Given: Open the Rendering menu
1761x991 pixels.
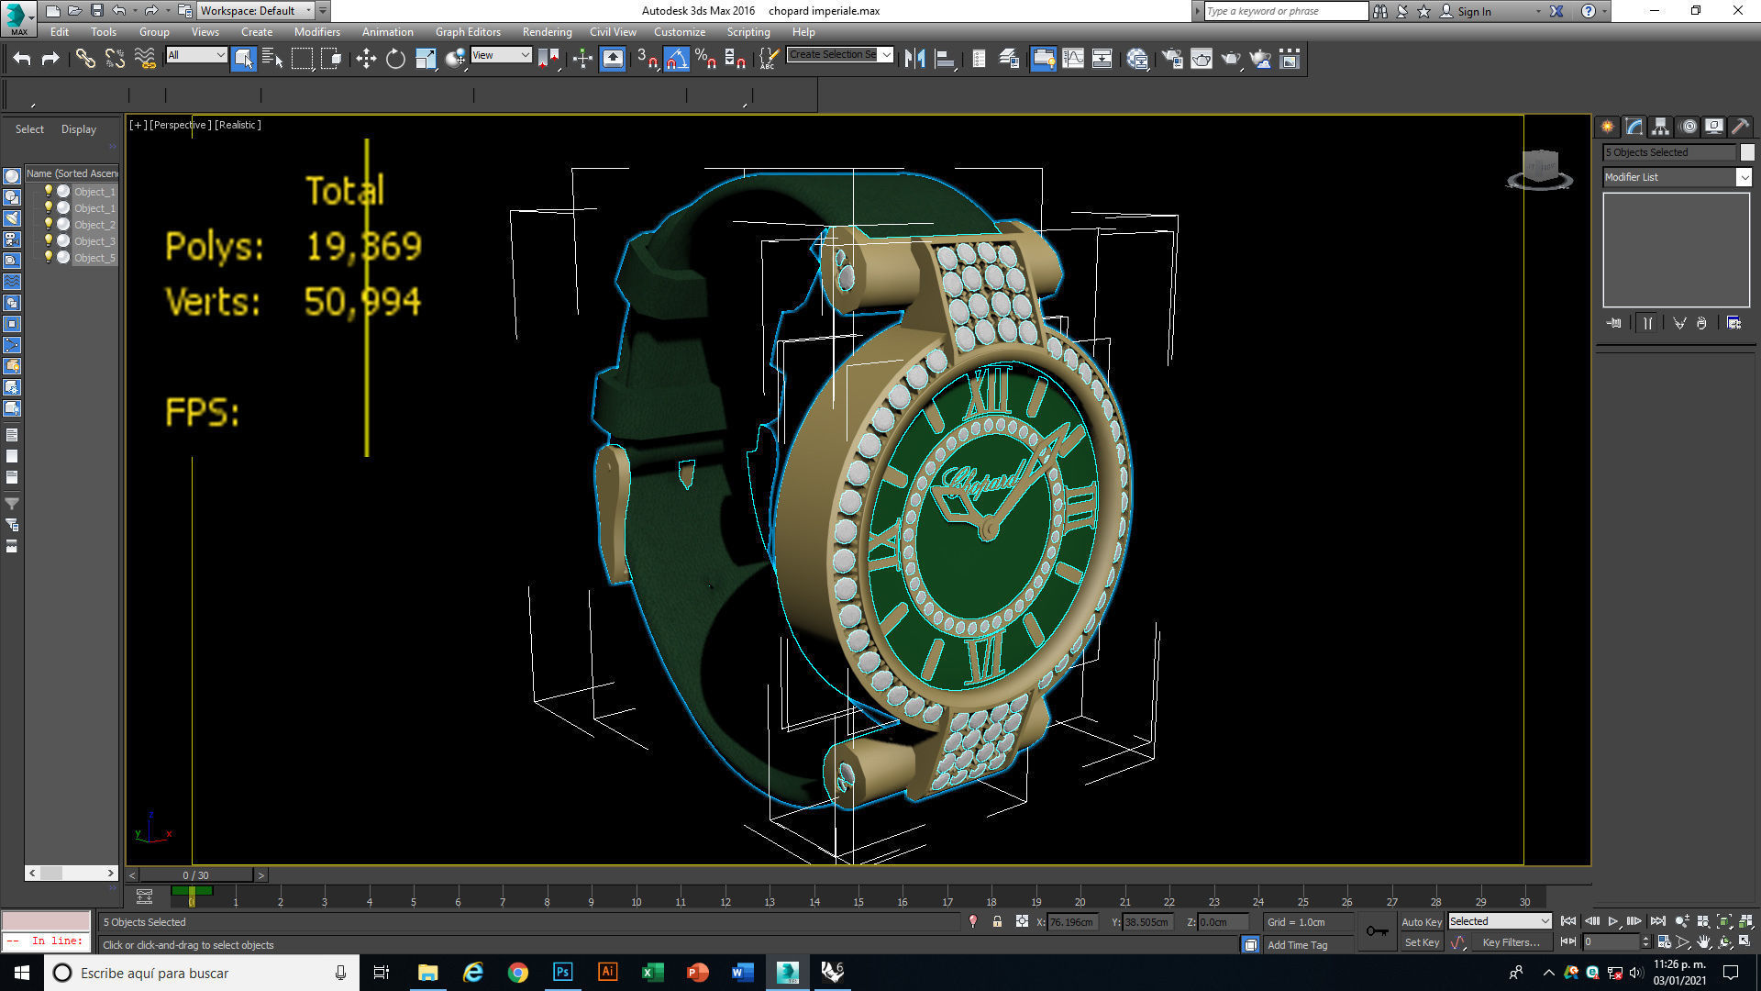Looking at the screenshot, I should (x=548, y=32).
